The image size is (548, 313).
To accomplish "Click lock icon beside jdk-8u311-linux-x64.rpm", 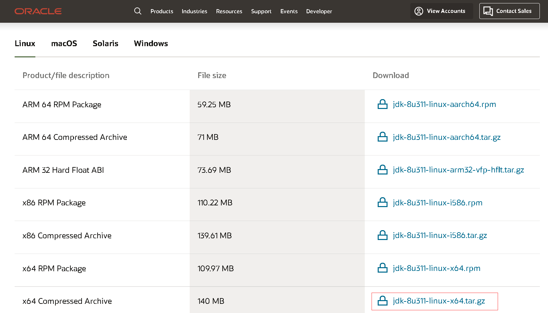I will [383, 268].
